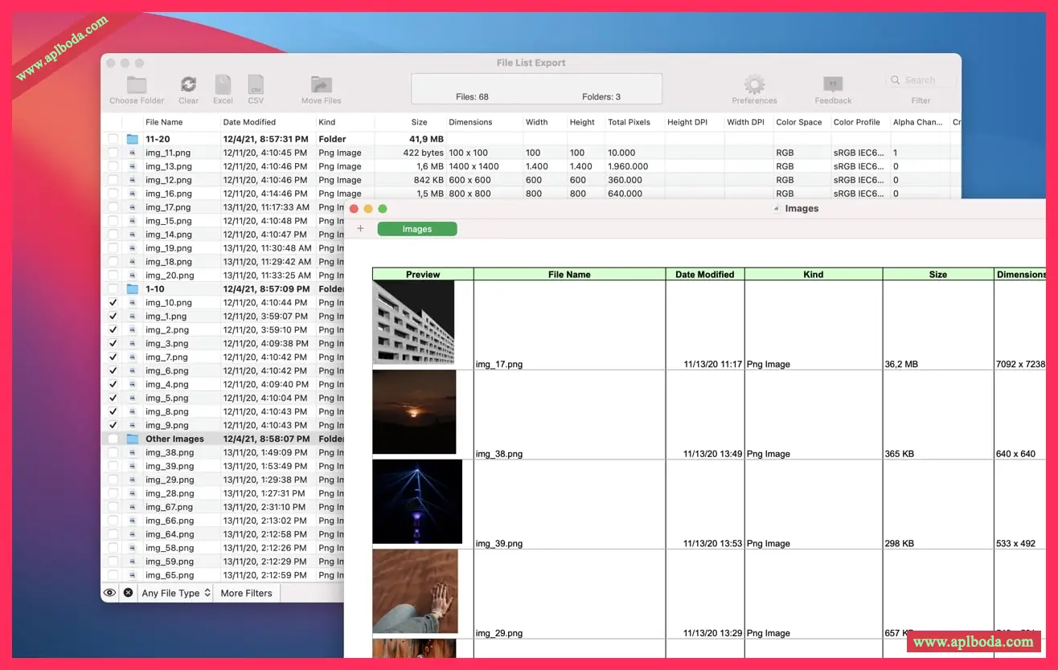This screenshot has width=1058, height=670.
Task: Export the list with the Excel icon
Action: point(223,84)
